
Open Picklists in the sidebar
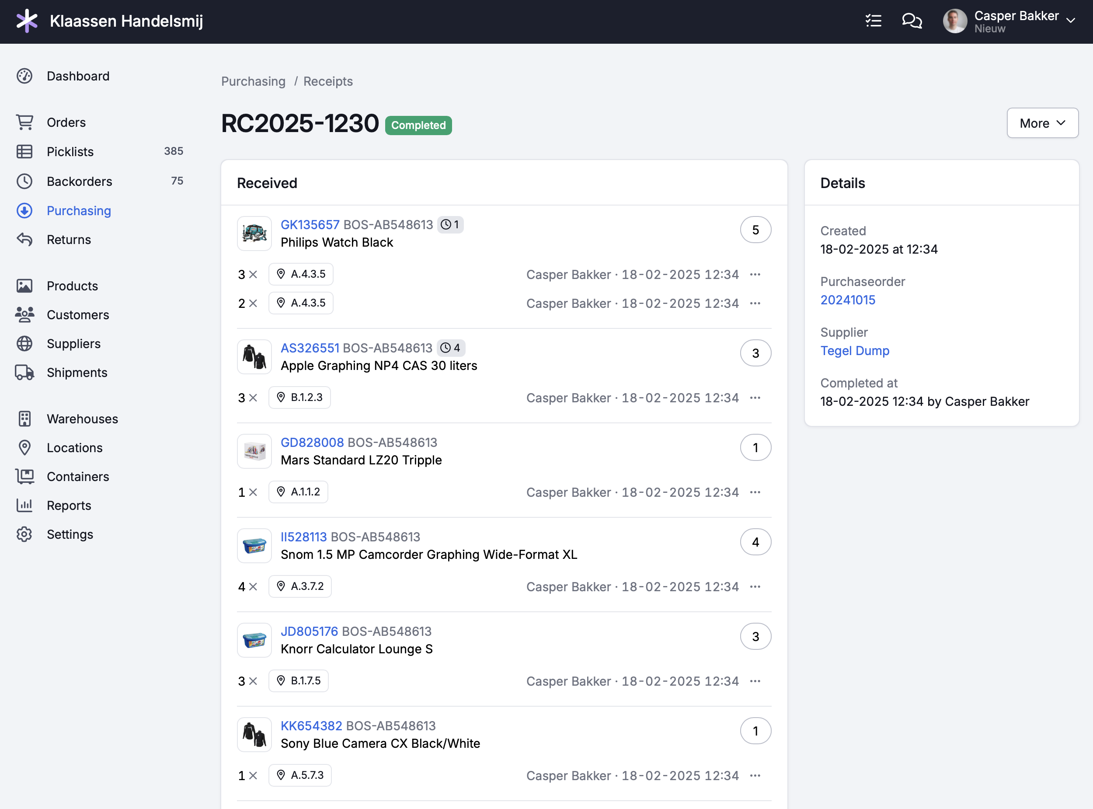[70, 152]
